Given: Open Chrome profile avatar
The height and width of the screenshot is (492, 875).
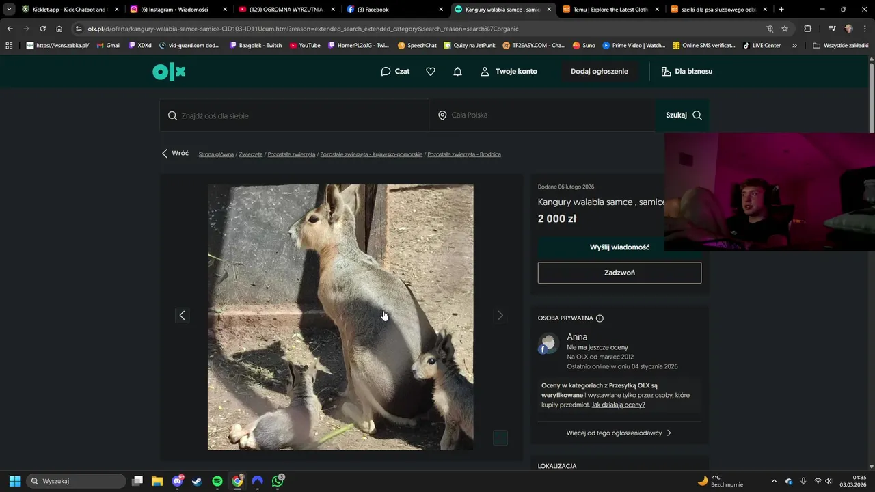Looking at the screenshot, I should click(849, 29).
